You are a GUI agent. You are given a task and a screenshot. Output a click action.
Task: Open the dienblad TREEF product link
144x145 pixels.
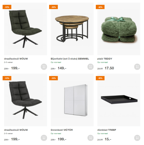tap(107, 130)
